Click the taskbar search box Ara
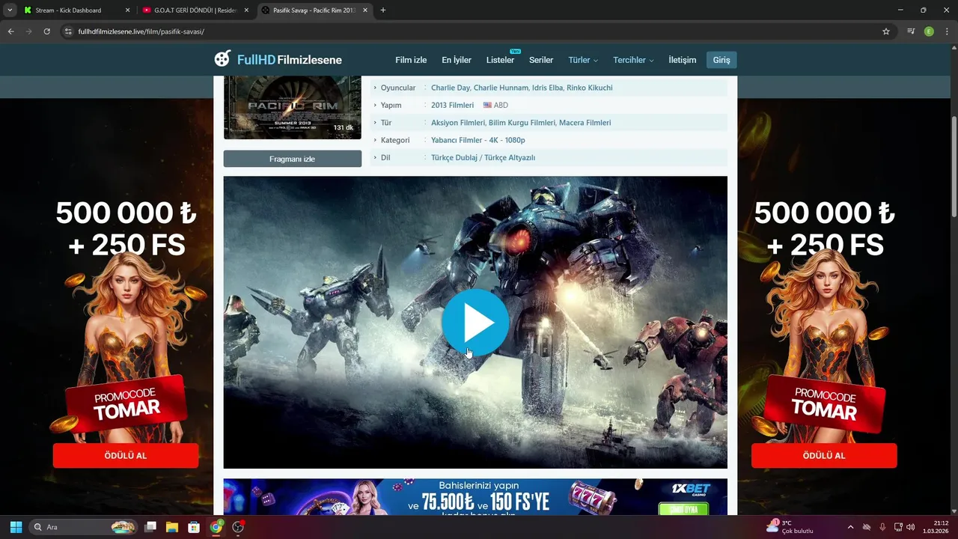This screenshot has height=539, width=958. pos(84,527)
